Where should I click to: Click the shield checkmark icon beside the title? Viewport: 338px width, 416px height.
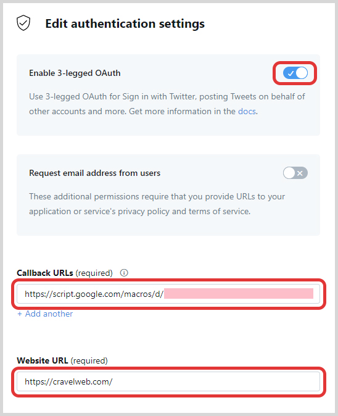[x=23, y=23]
